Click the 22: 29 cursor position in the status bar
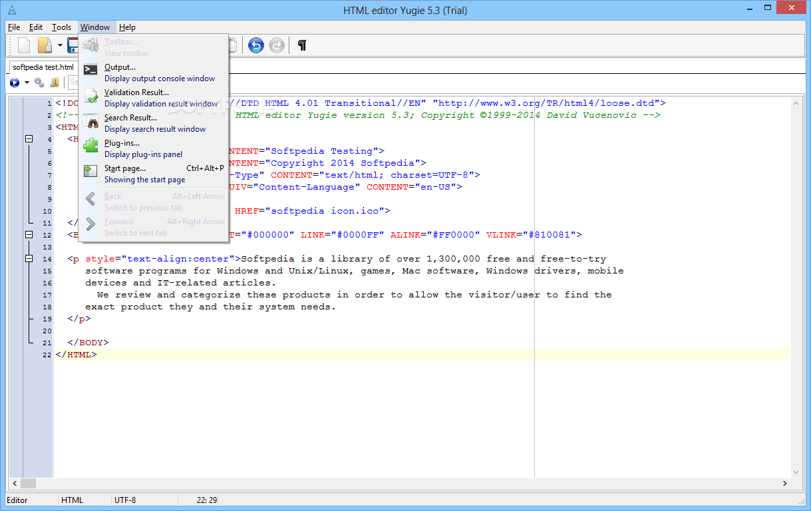Screen dimensions: 811x511 207,500
